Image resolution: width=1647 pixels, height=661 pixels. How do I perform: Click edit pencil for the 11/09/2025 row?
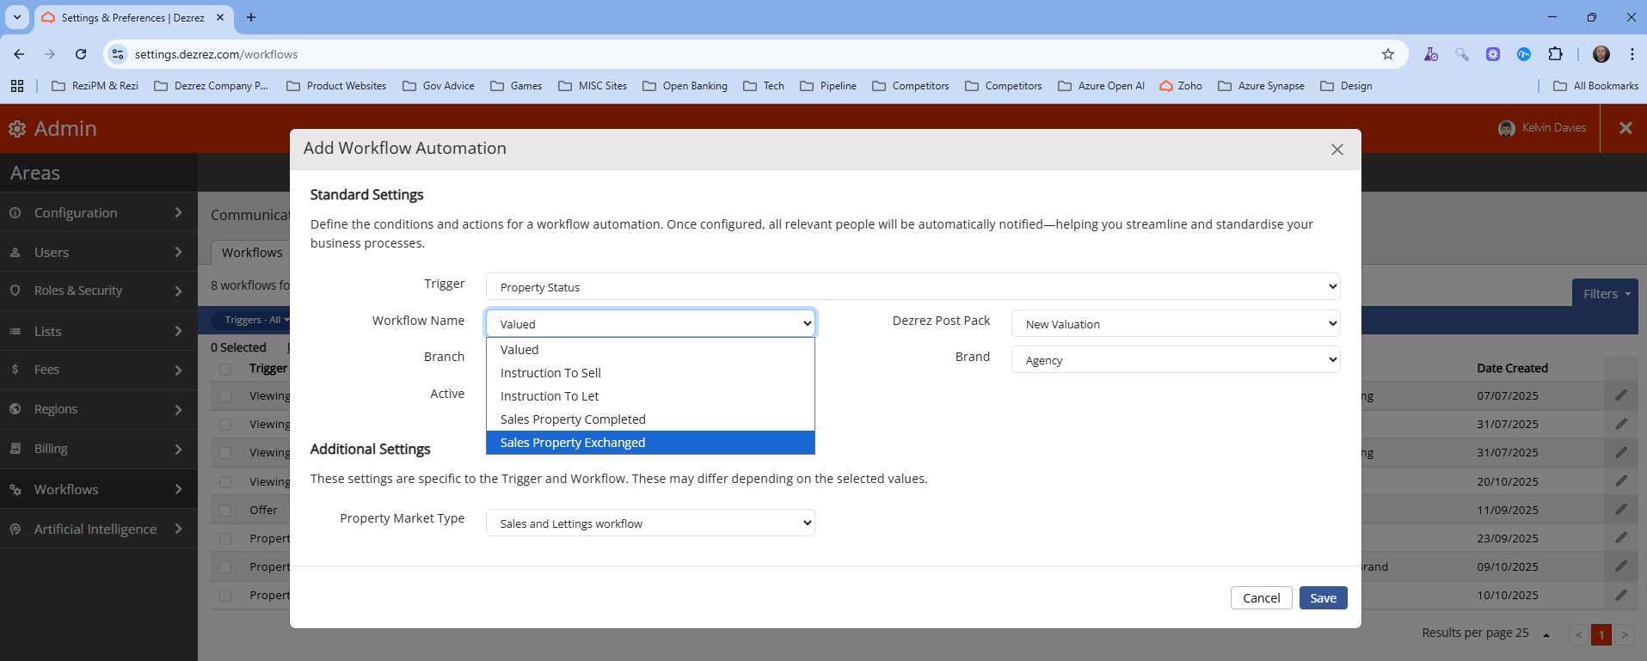pos(1620,510)
